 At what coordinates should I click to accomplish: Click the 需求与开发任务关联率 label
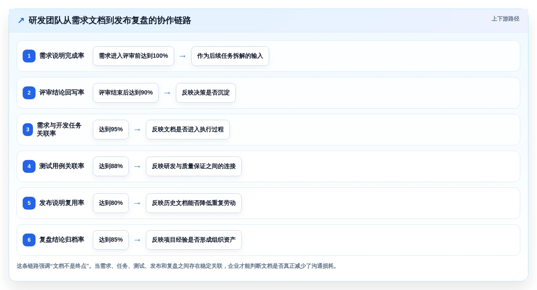(x=59, y=130)
